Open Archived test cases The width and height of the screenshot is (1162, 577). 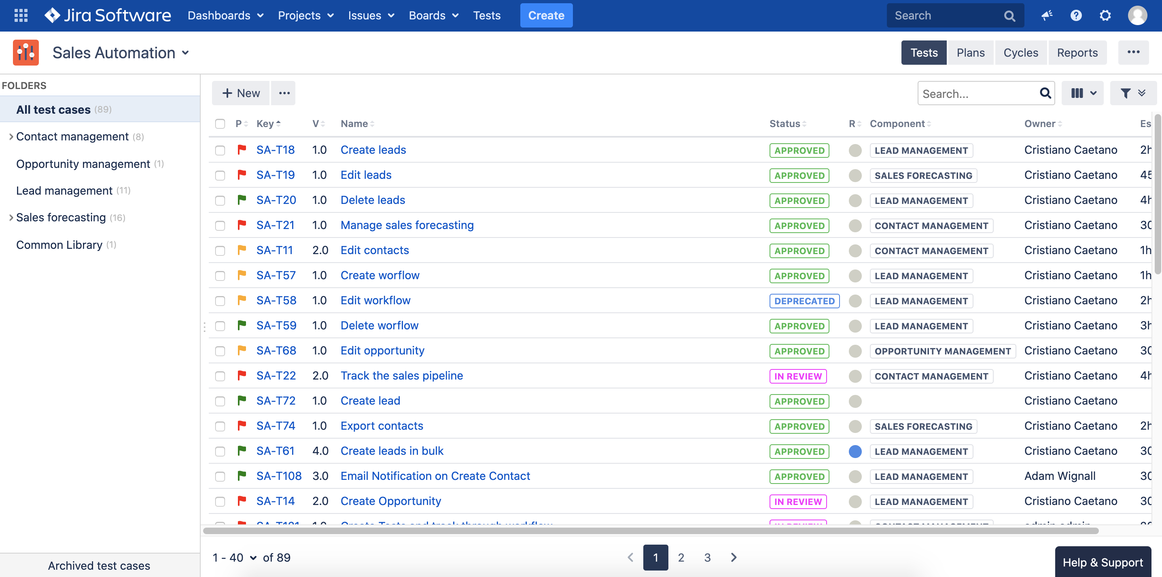[99, 565]
